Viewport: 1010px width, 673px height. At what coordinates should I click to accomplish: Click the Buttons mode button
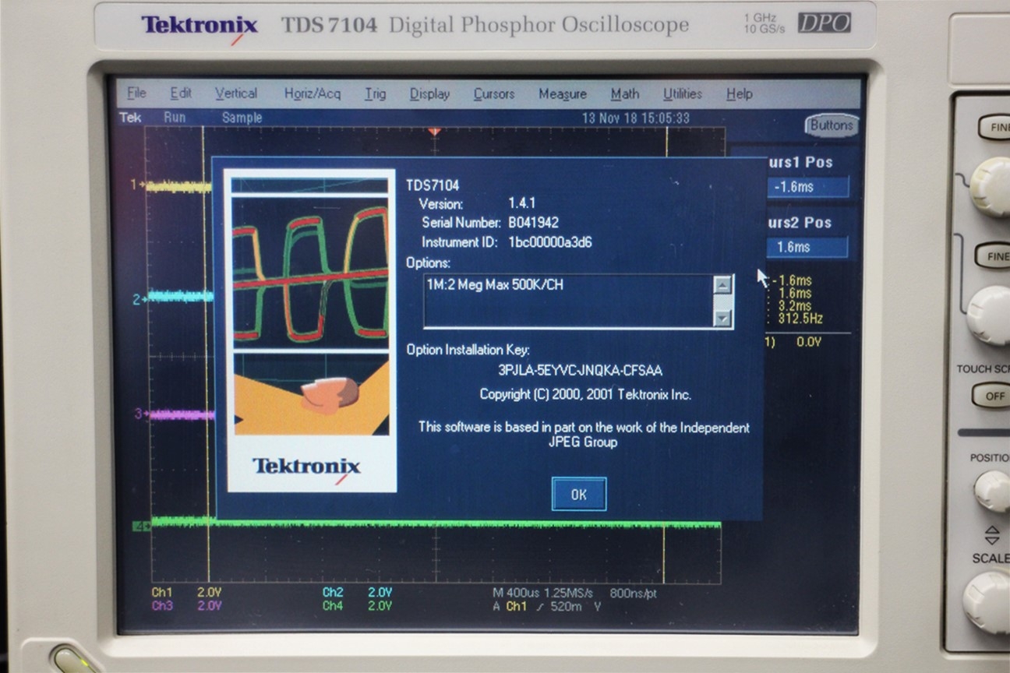pos(832,125)
